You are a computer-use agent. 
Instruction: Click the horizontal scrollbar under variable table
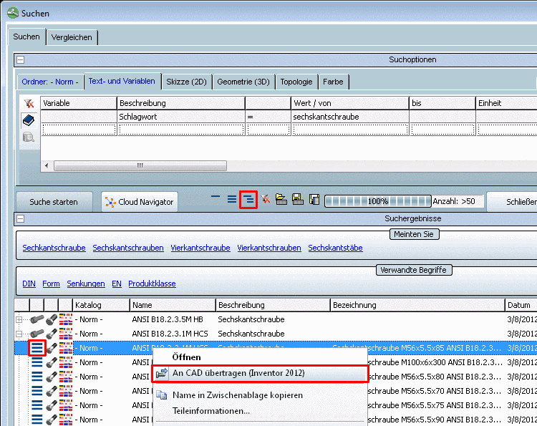140,165
